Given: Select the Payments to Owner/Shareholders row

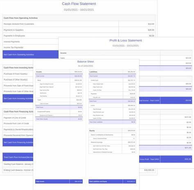Looking at the screenshot, I should (x=18, y=130).
